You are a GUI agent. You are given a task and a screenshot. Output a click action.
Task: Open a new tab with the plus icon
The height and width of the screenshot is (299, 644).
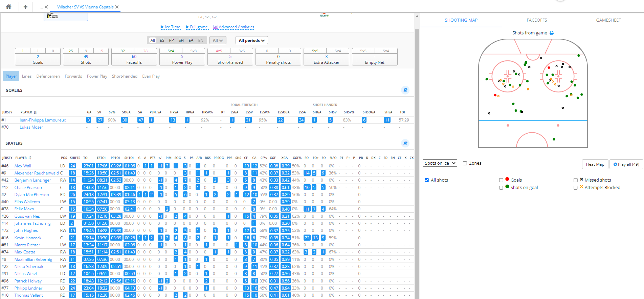[x=25, y=7]
